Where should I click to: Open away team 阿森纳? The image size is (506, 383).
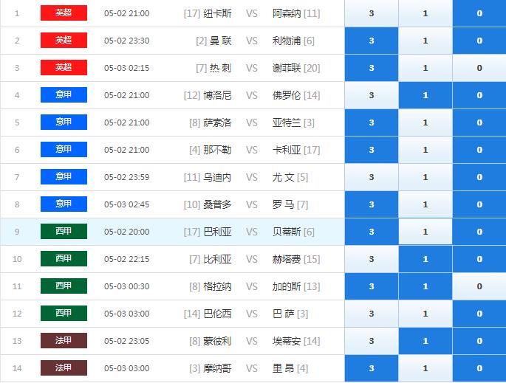pyautogui.click(x=287, y=13)
